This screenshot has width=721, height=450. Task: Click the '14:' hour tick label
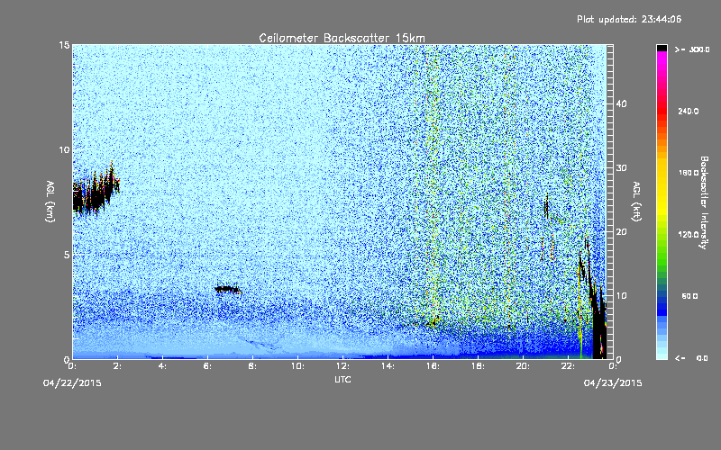coord(388,366)
